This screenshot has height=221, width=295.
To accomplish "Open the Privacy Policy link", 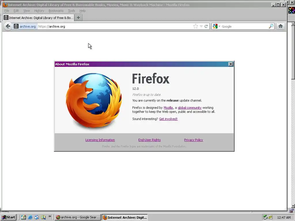I will pyautogui.click(x=194, y=140).
